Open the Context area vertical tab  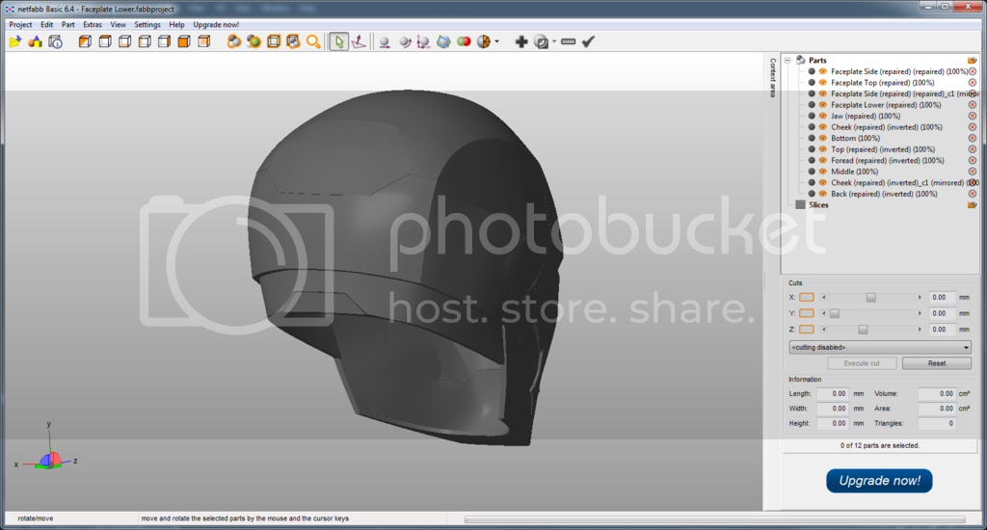coord(772,77)
